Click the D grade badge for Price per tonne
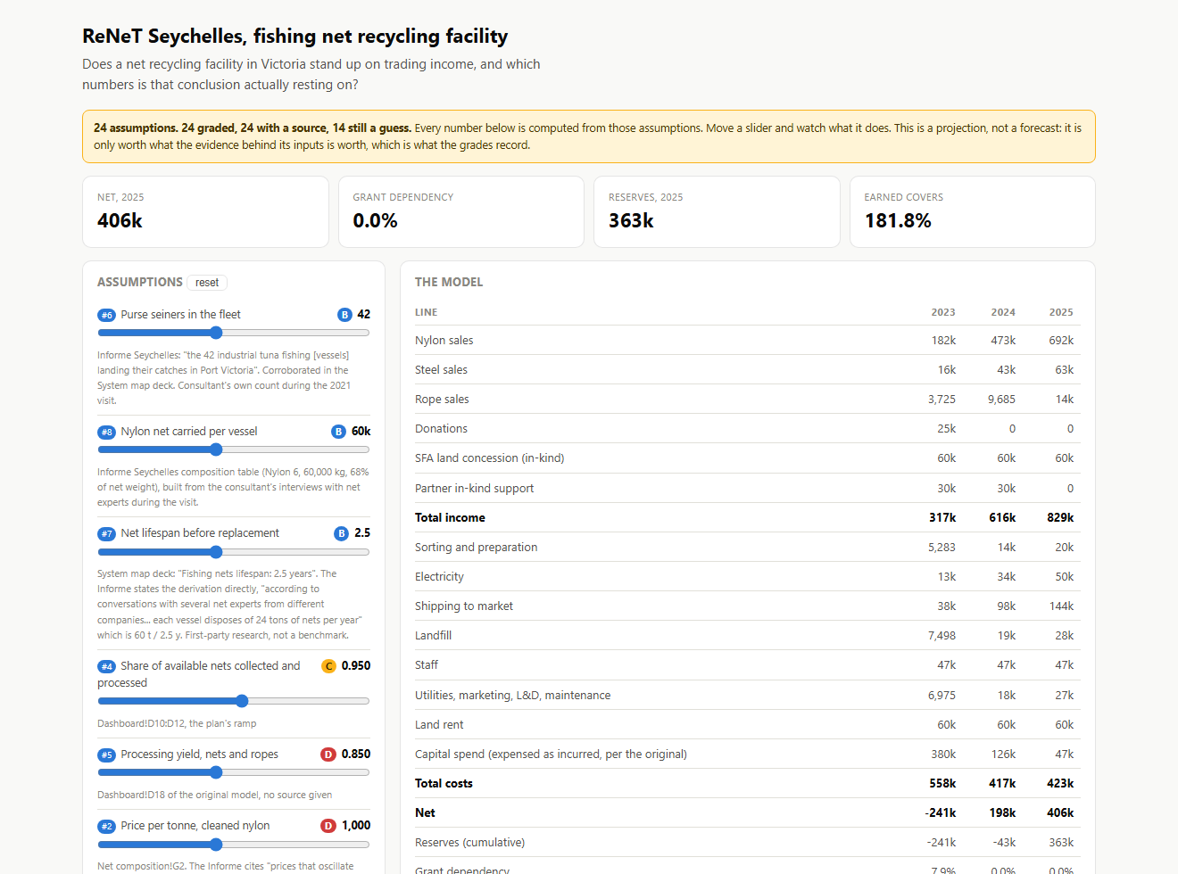1178x874 pixels. tap(328, 826)
